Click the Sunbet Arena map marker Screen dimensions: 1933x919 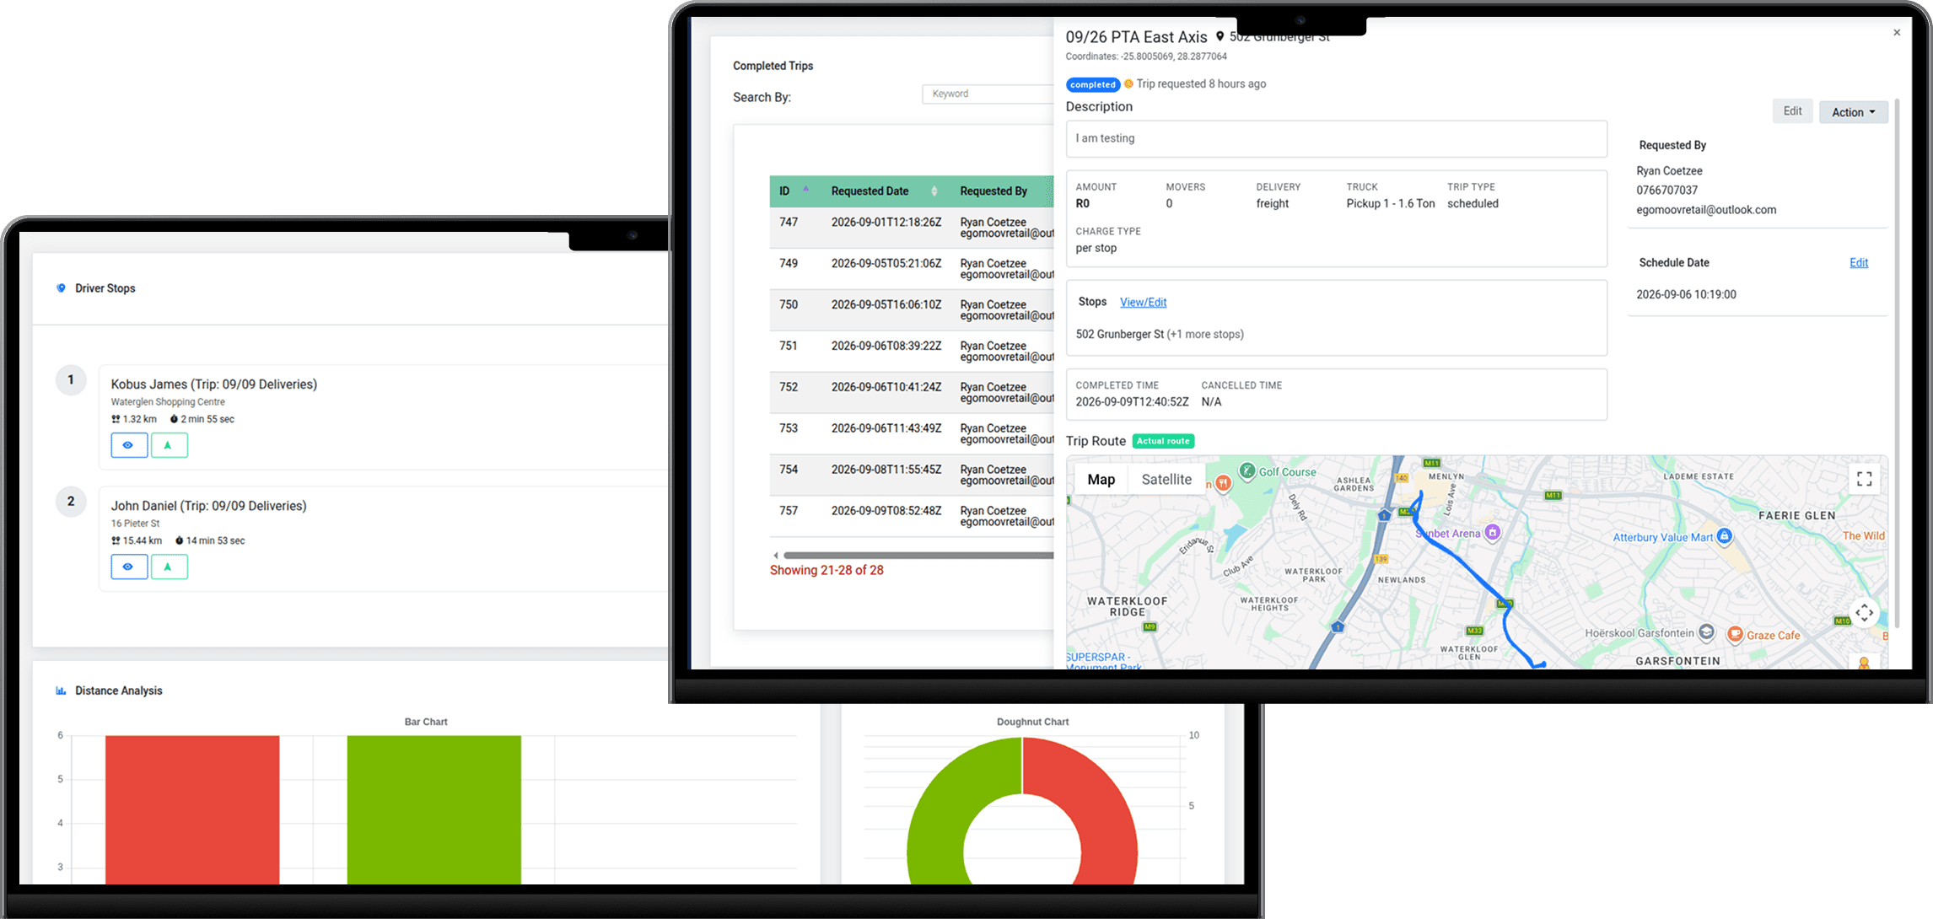coord(1493,532)
